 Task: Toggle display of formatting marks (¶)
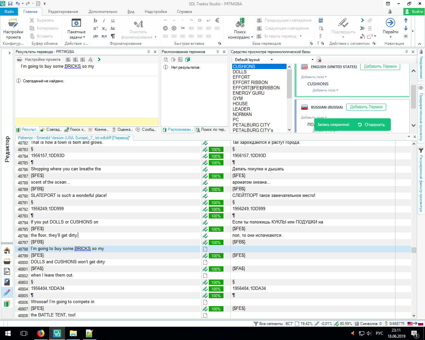pyautogui.click(x=113, y=36)
